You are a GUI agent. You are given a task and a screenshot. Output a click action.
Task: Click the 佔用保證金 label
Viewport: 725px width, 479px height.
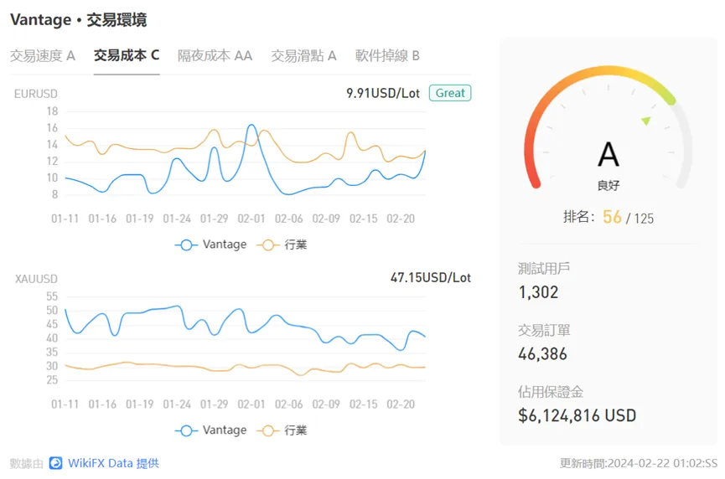point(550,392)
